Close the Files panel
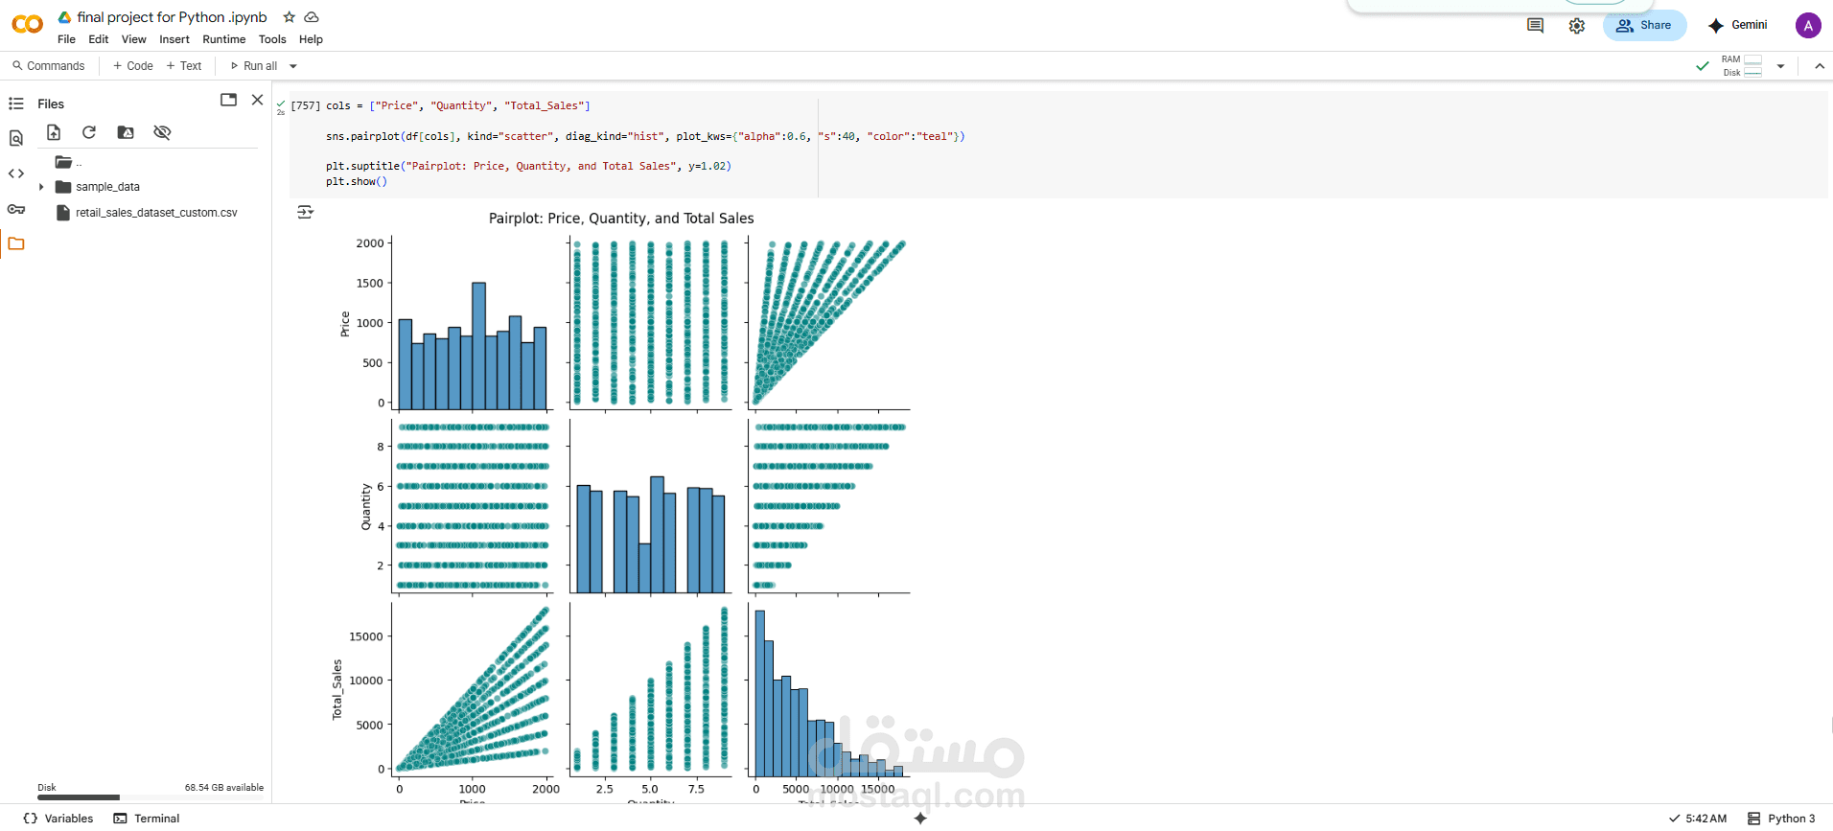The image size is (1833, 831). coord(257,100)
